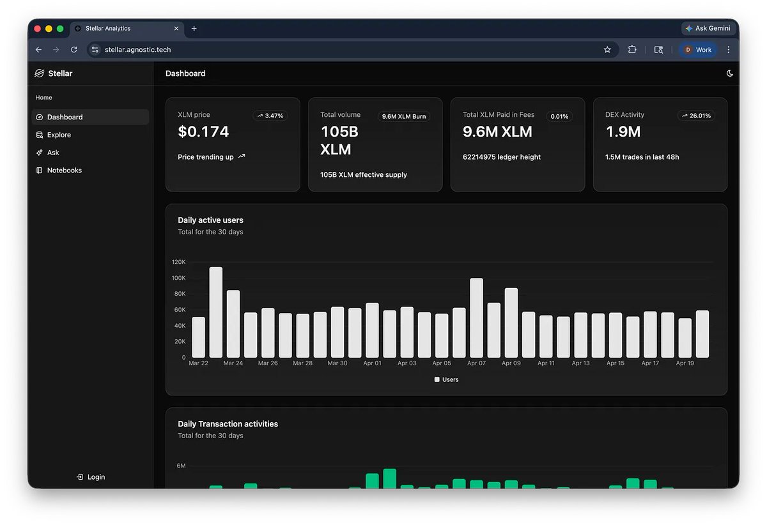
Task: Click '1.5M trades in last 48h' text
Action: tap(642, 157)
